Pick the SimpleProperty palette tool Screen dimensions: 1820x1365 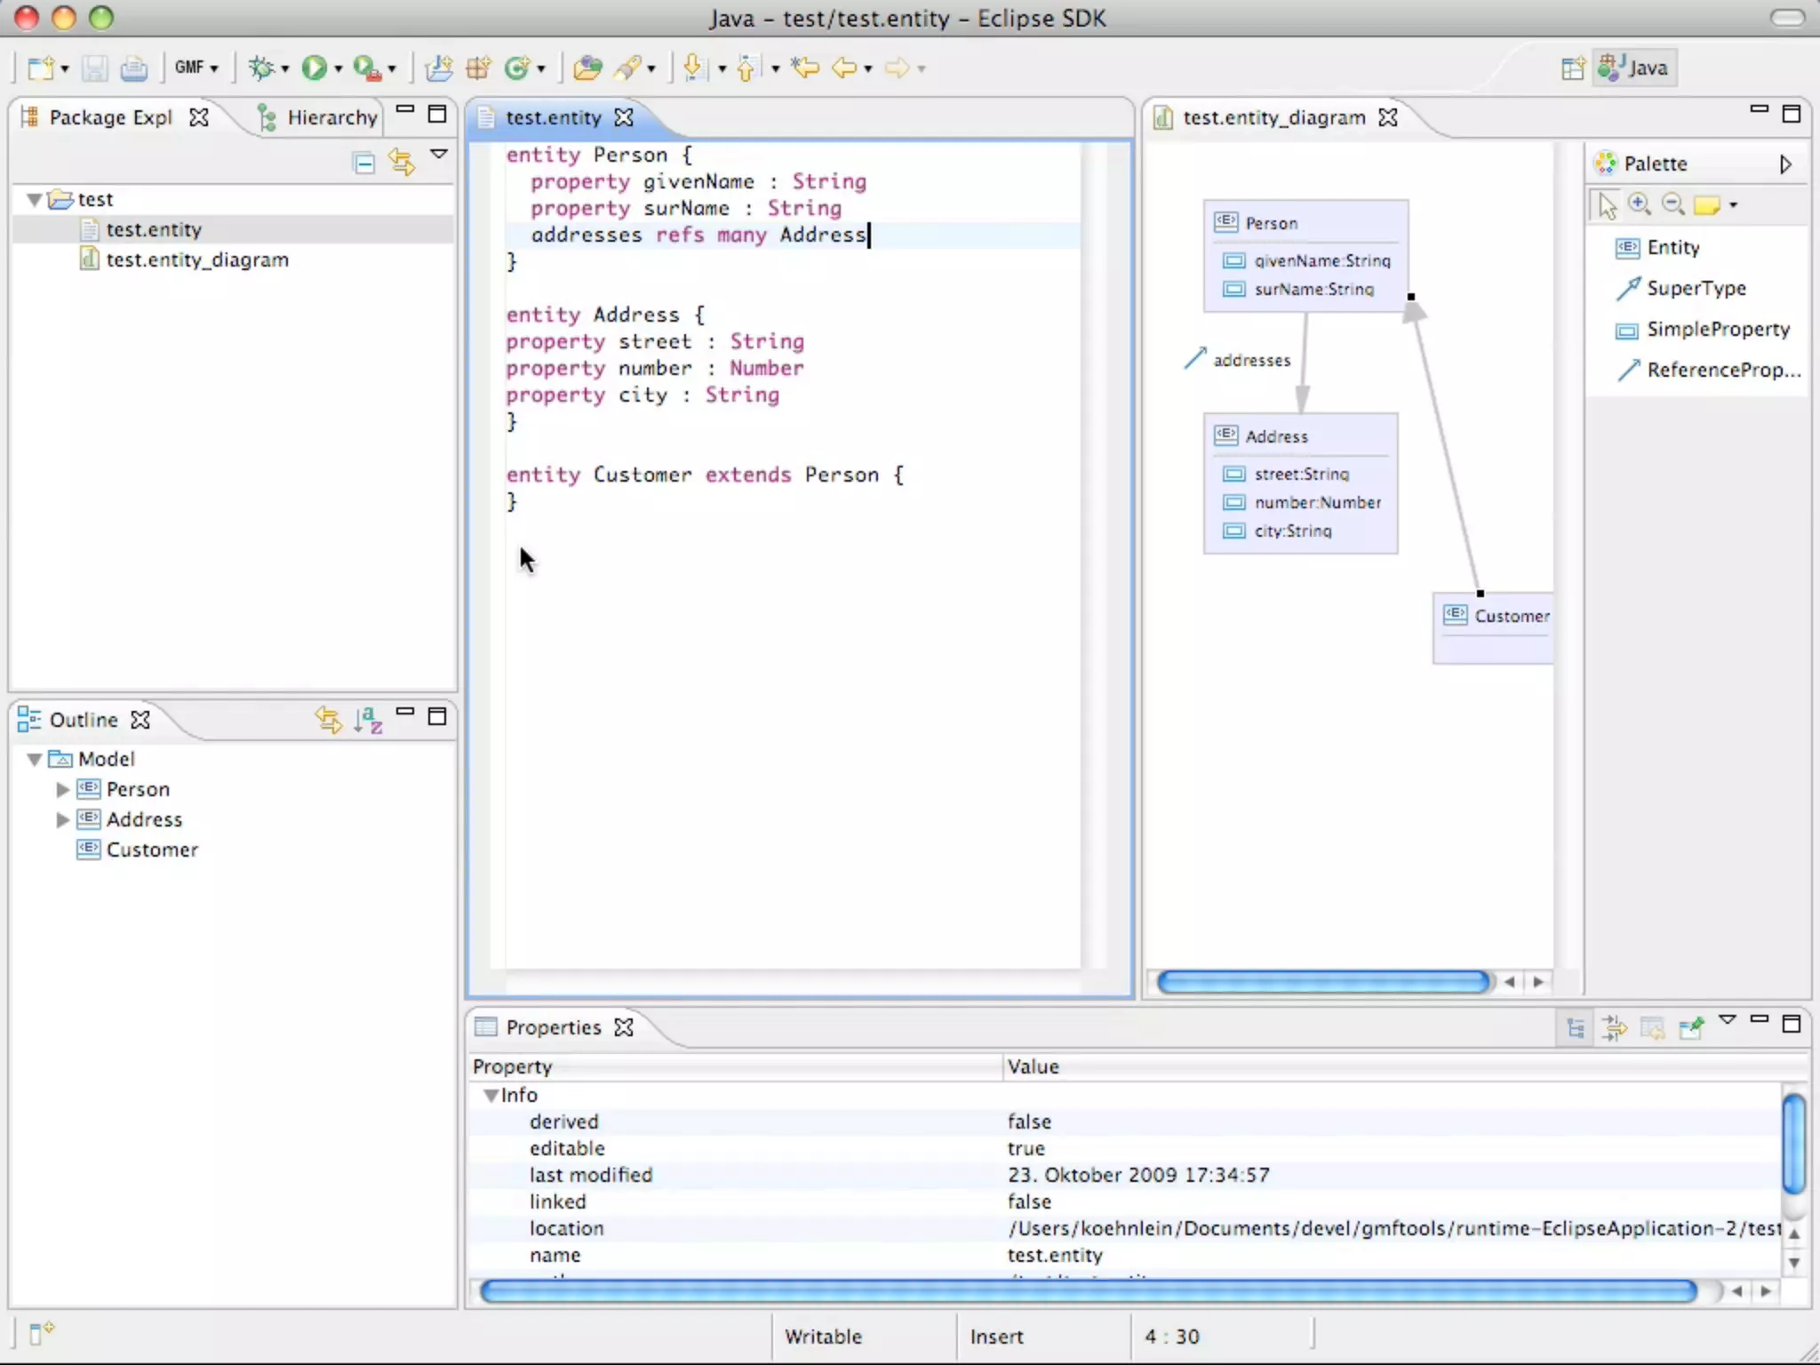tap(1717, 329)
